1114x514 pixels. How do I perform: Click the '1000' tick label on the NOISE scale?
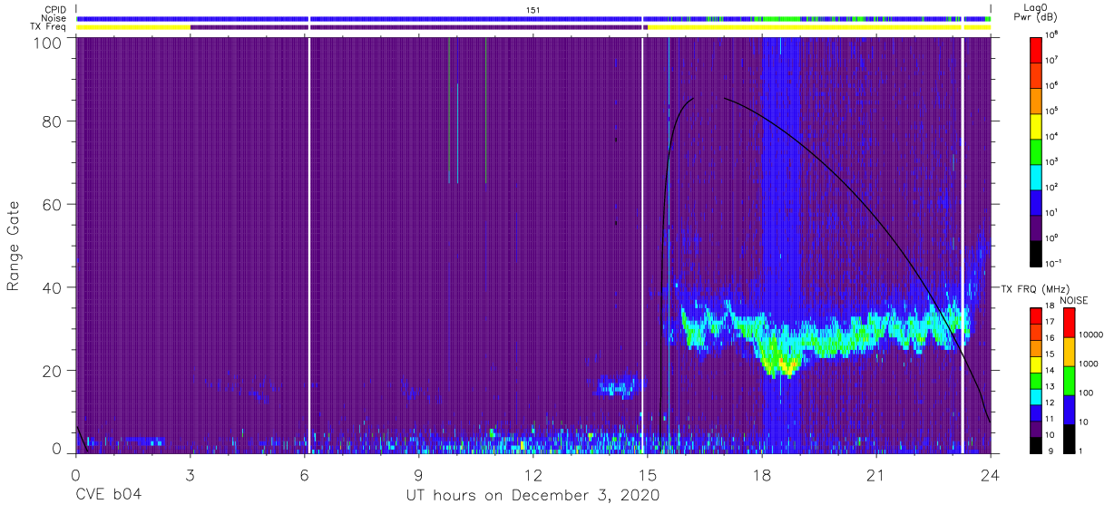click(x=1089, y=364)
